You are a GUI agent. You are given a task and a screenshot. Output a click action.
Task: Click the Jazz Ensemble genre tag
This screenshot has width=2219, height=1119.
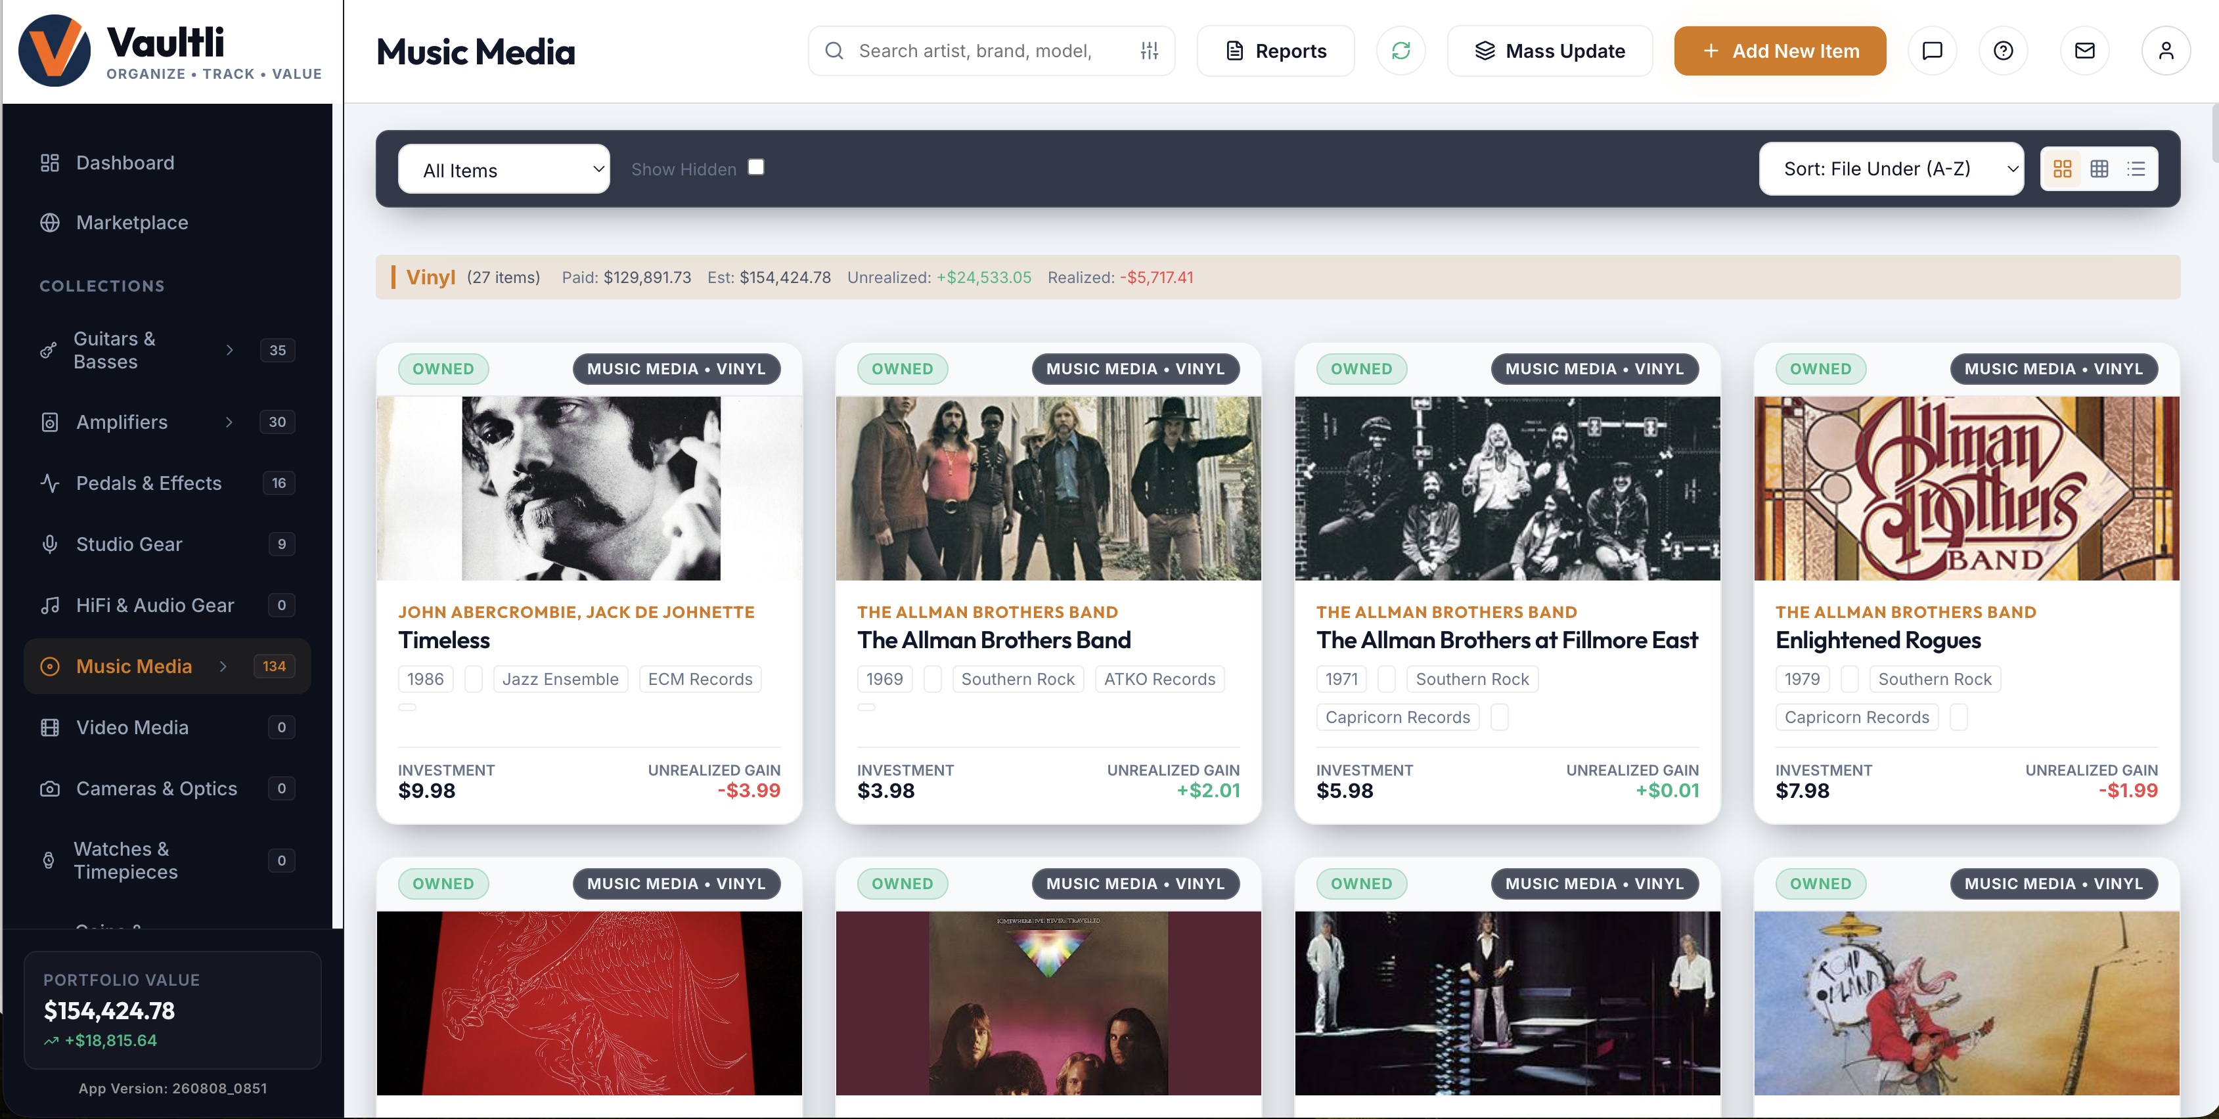tap(560, 679)
